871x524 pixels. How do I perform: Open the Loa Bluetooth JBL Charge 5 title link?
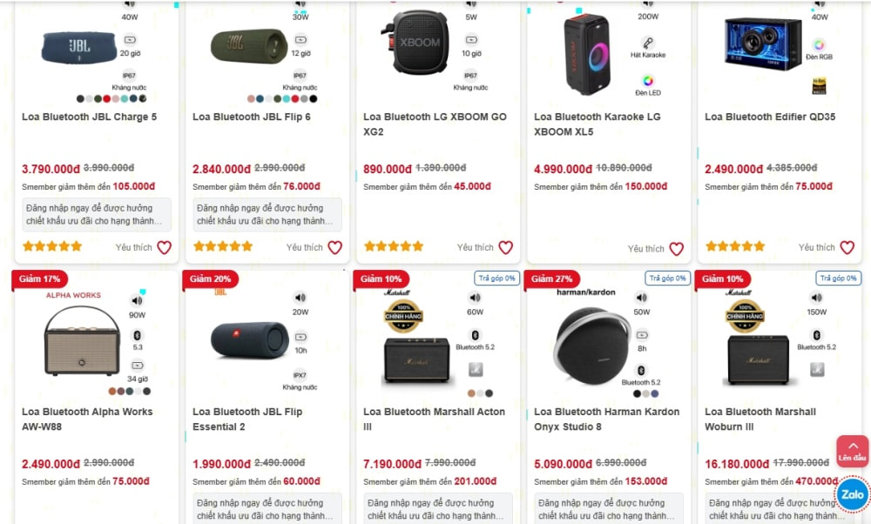click(x=90, y=117)
